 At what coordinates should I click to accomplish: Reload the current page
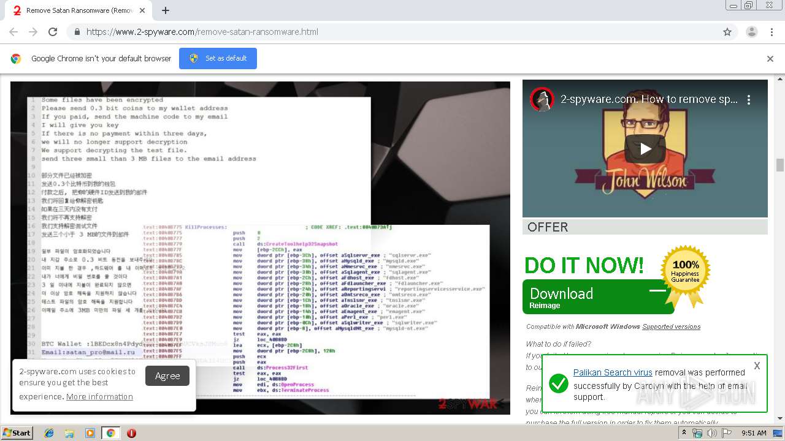click(53, 32)
